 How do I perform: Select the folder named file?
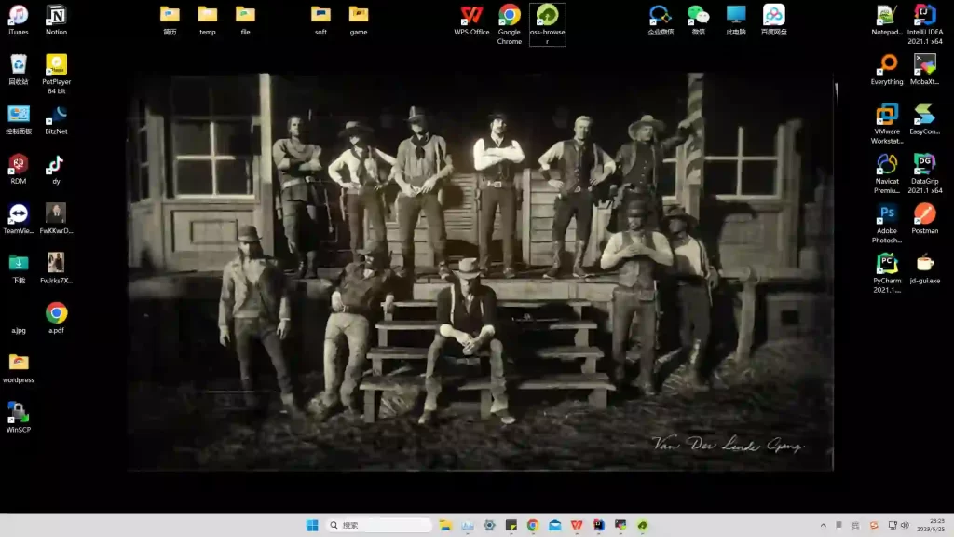pos(245,21)
